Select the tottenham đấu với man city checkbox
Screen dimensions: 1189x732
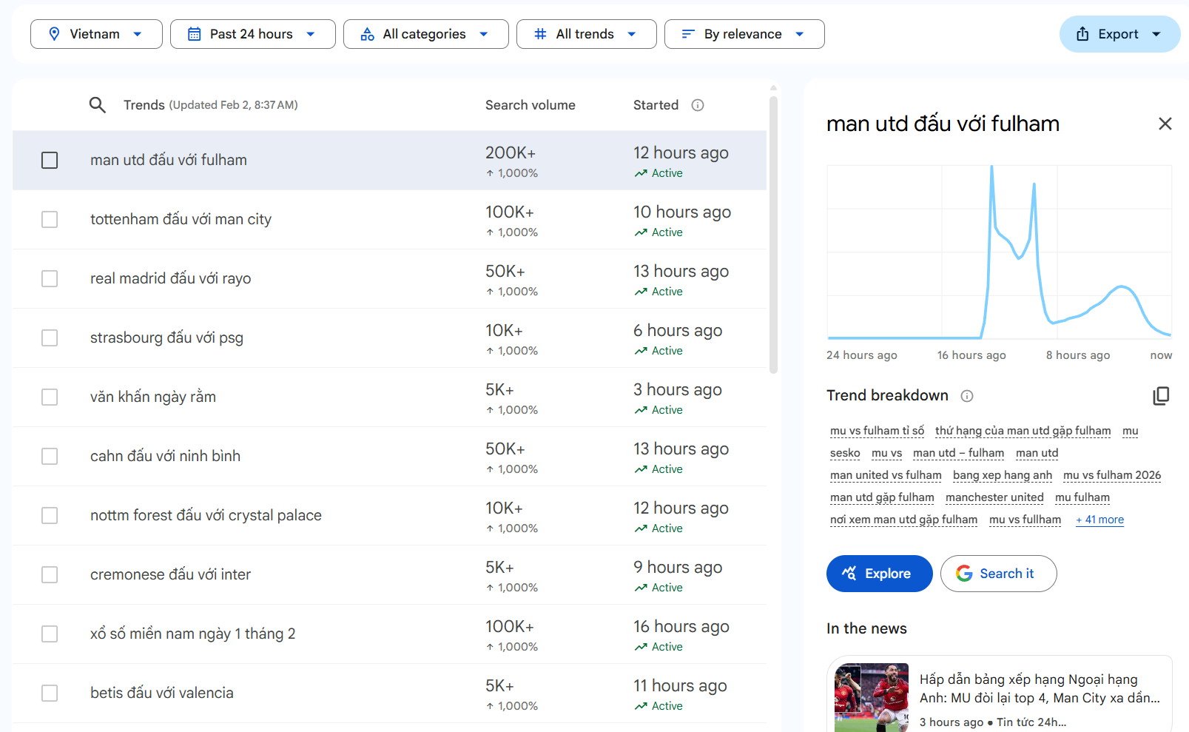[x=50, y=220]
